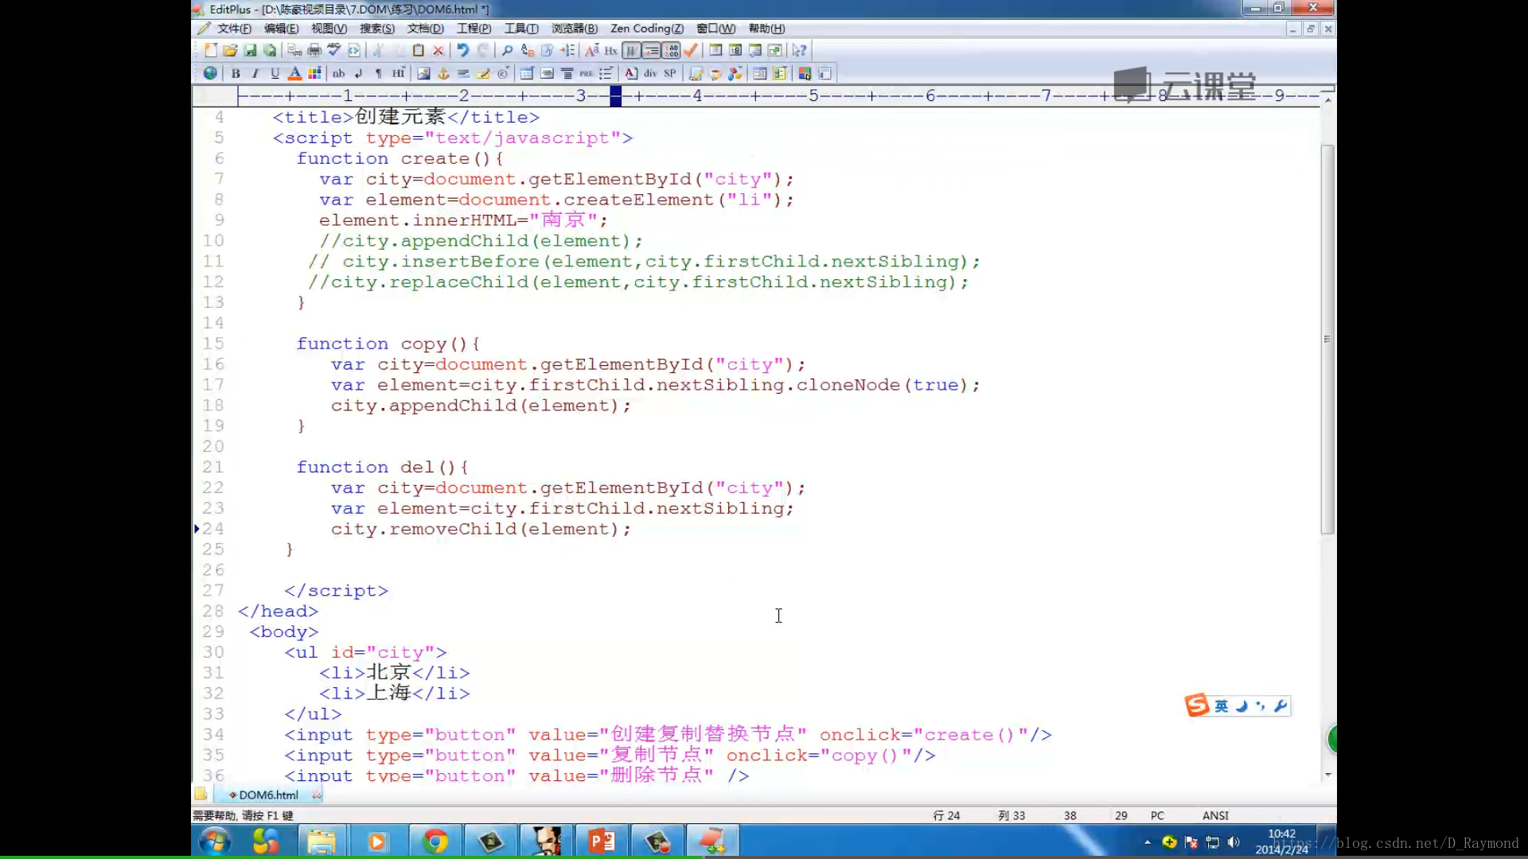This screenshot has width=1528, height=859.
Task: Open the 帮助(H) Help menu
Action: 766,29
